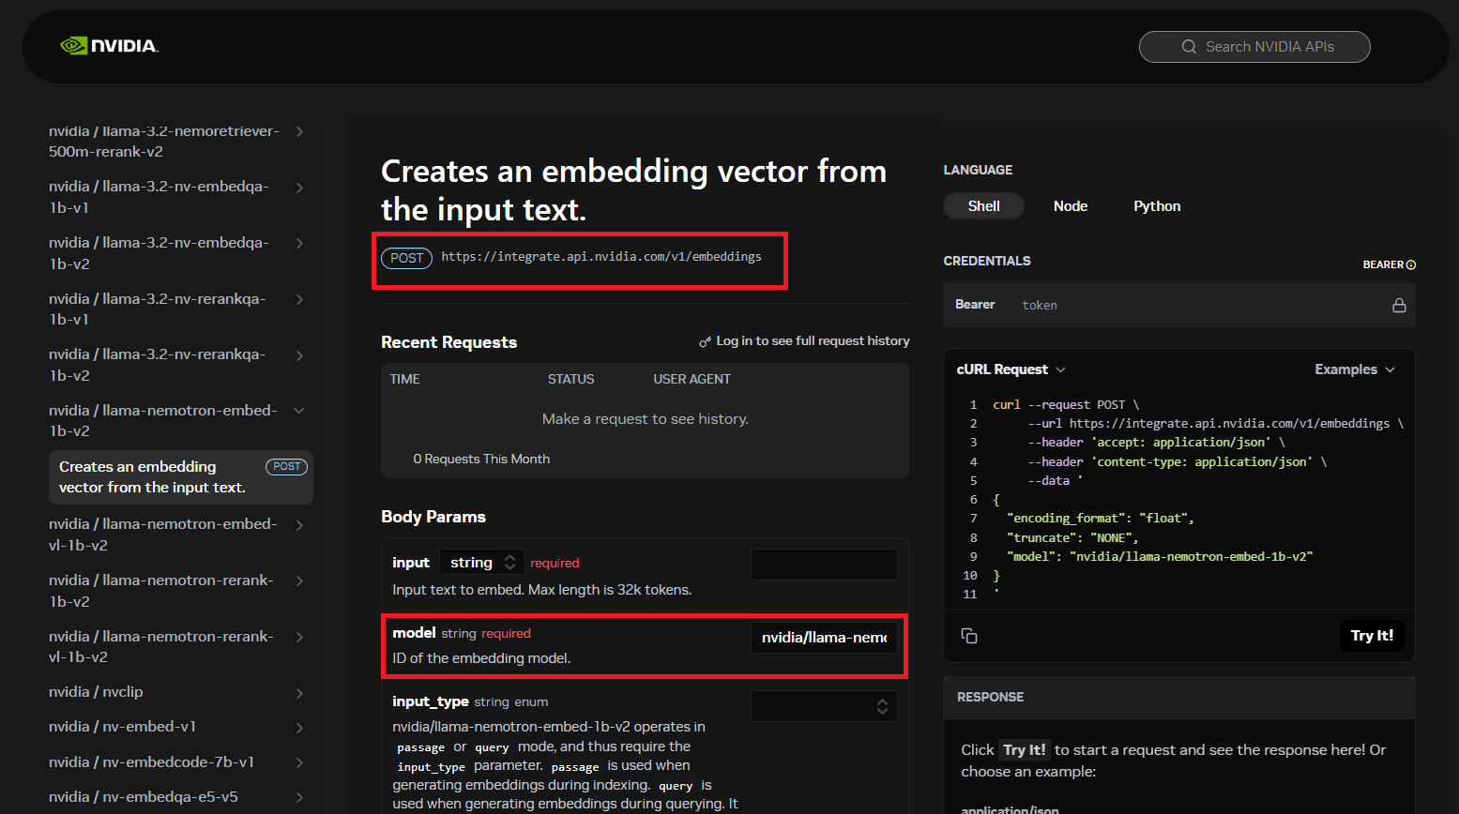Click the RESPONSE panel header
Viewport: 1459px width, 814px height.
[x=1179, y=698]
